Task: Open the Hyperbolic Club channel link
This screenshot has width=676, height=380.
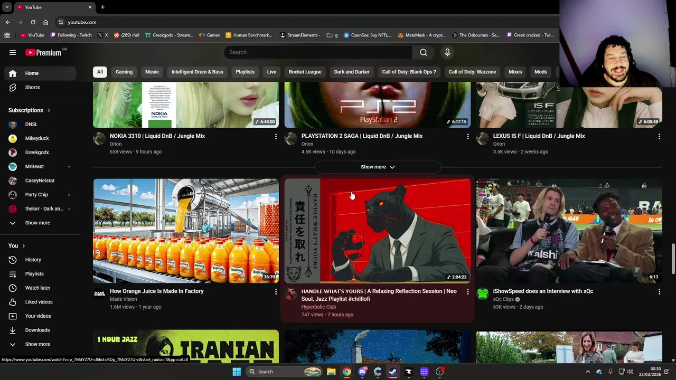Action: pos(318,307)
